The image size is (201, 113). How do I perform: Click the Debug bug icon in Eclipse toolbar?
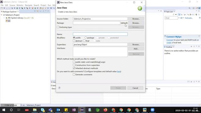pyautogui.click(x=12, y=8)
